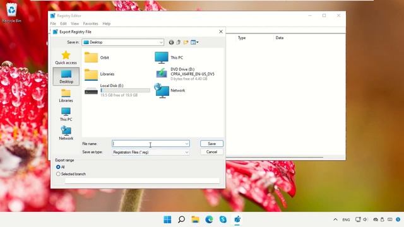Screen dimensions: 404x227
Task: Select Quick access in places bar
Action: (66, 57)
